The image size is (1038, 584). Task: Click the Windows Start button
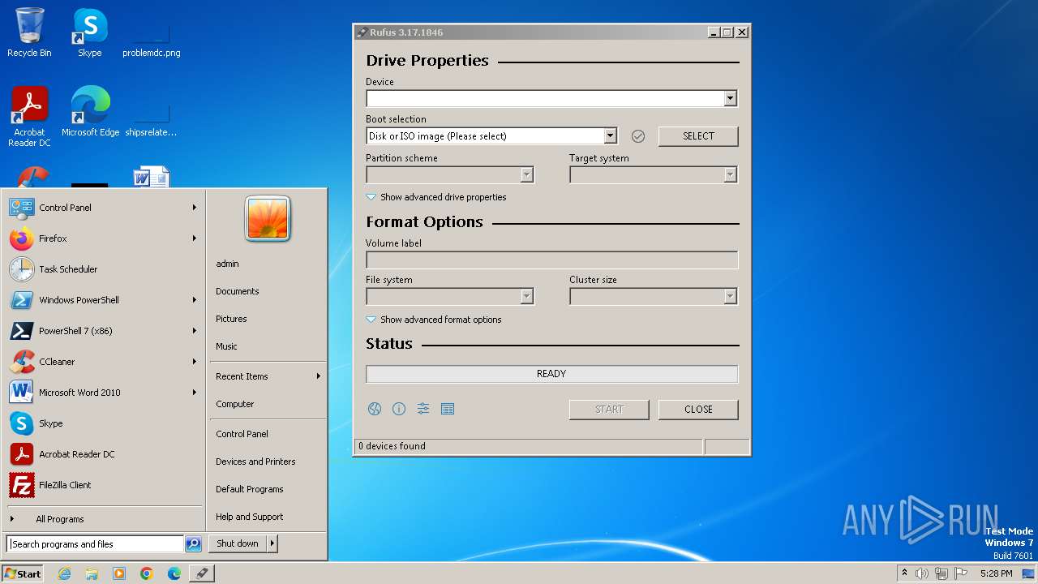coord(23,573)
